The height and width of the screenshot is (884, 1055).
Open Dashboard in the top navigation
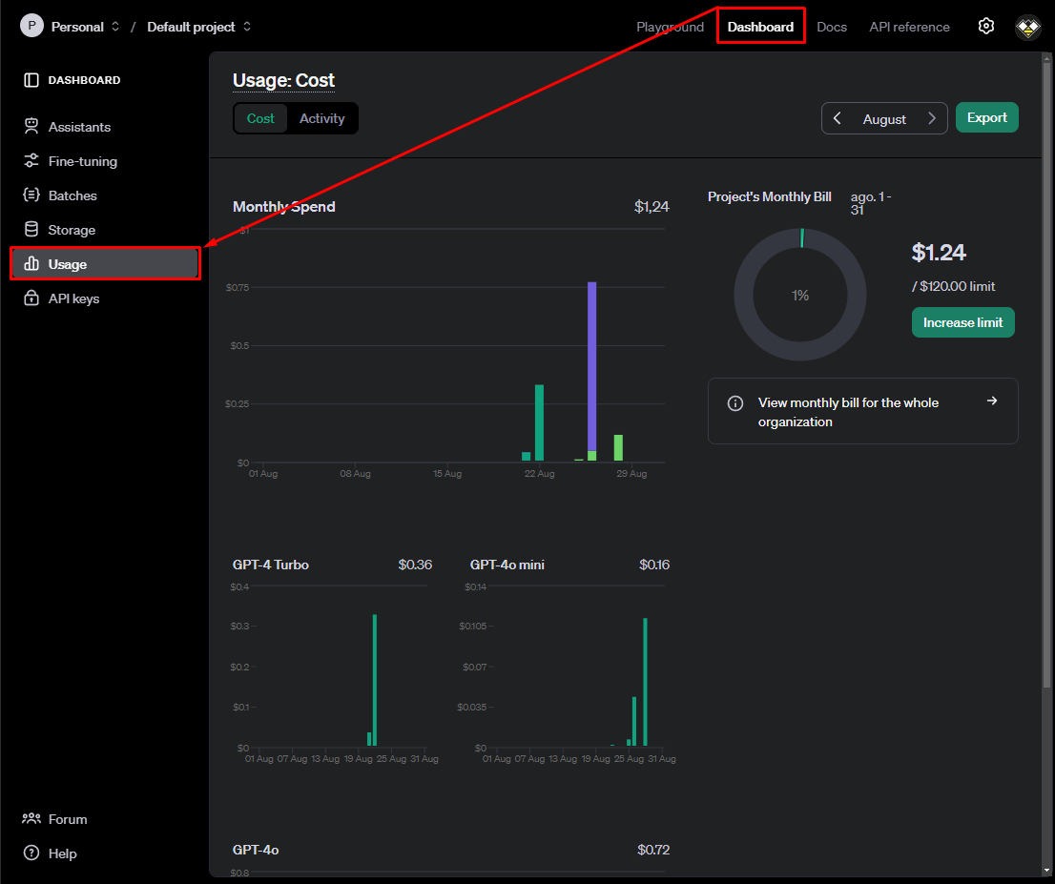760,27
